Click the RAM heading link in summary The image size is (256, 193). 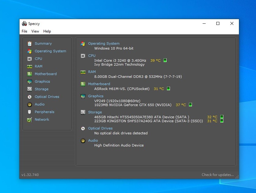[x=92, y=72]
